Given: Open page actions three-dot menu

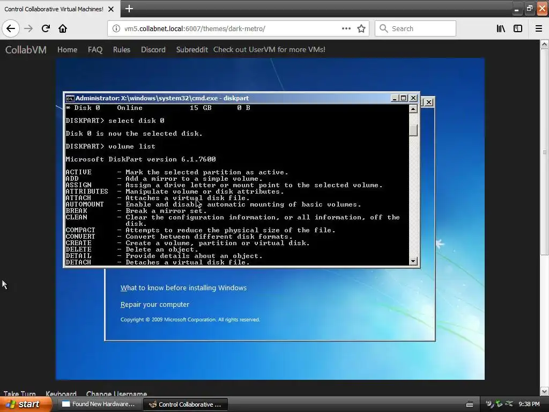Looking at the screenshot, I should (x=346, y=28).
